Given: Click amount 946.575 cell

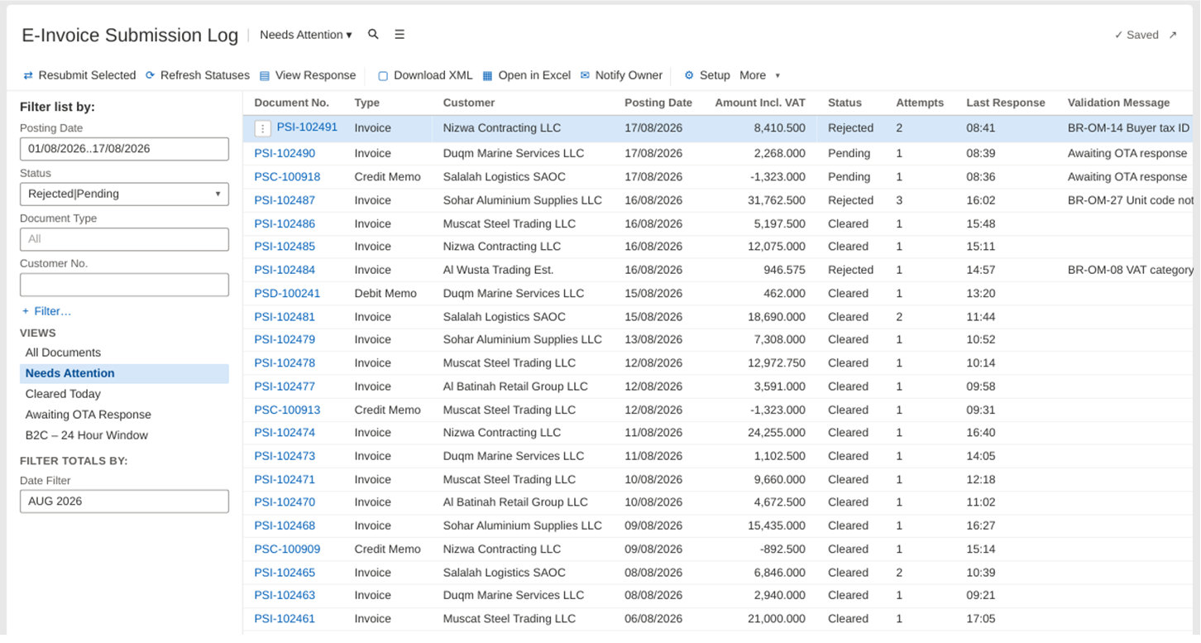Looking at the screenshot, I should pyautogui.click(x=784, y=270).
